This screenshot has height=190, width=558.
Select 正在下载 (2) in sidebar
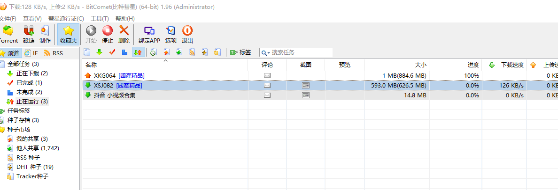[32, 73]
